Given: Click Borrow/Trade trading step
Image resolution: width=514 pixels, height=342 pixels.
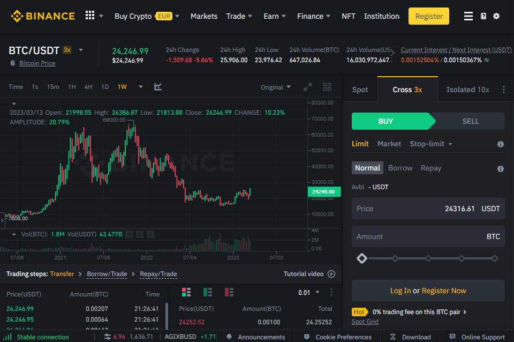Looking at the screenshot, I should (107, 274).
